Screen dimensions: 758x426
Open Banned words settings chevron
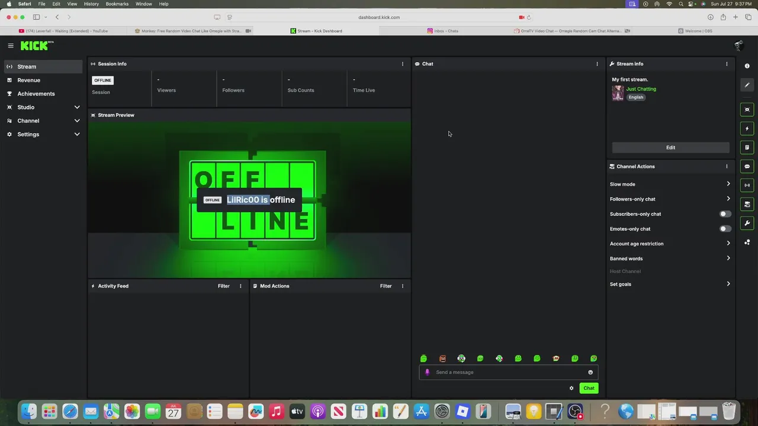[x=728, y=258]
